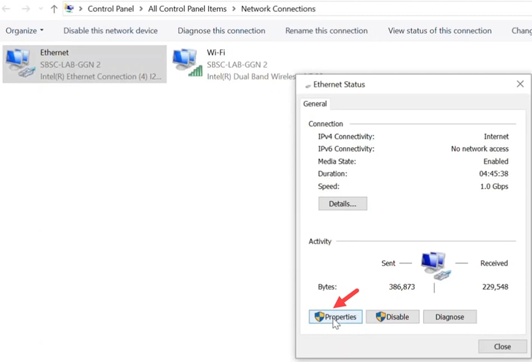Click the Ethernet Status window title
This screenshot has width=532, height=362.
[339, 84]
